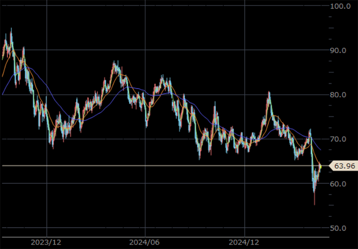Viewport: 358px width, 249px height.
Task: Click the orange moving average line's left start
Action: point(3,76)
